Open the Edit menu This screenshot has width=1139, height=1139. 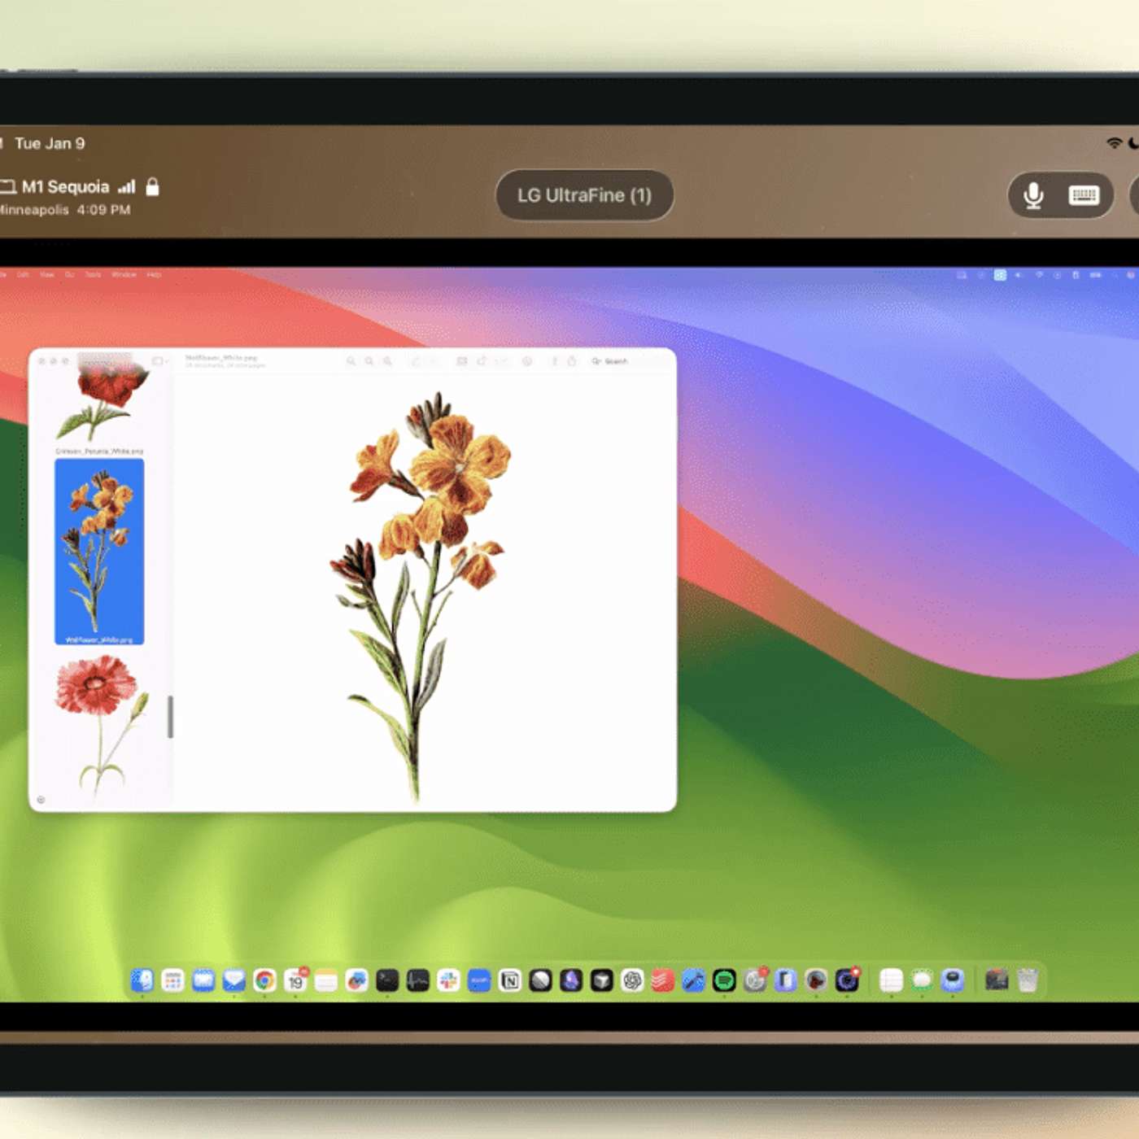(23, 275)
